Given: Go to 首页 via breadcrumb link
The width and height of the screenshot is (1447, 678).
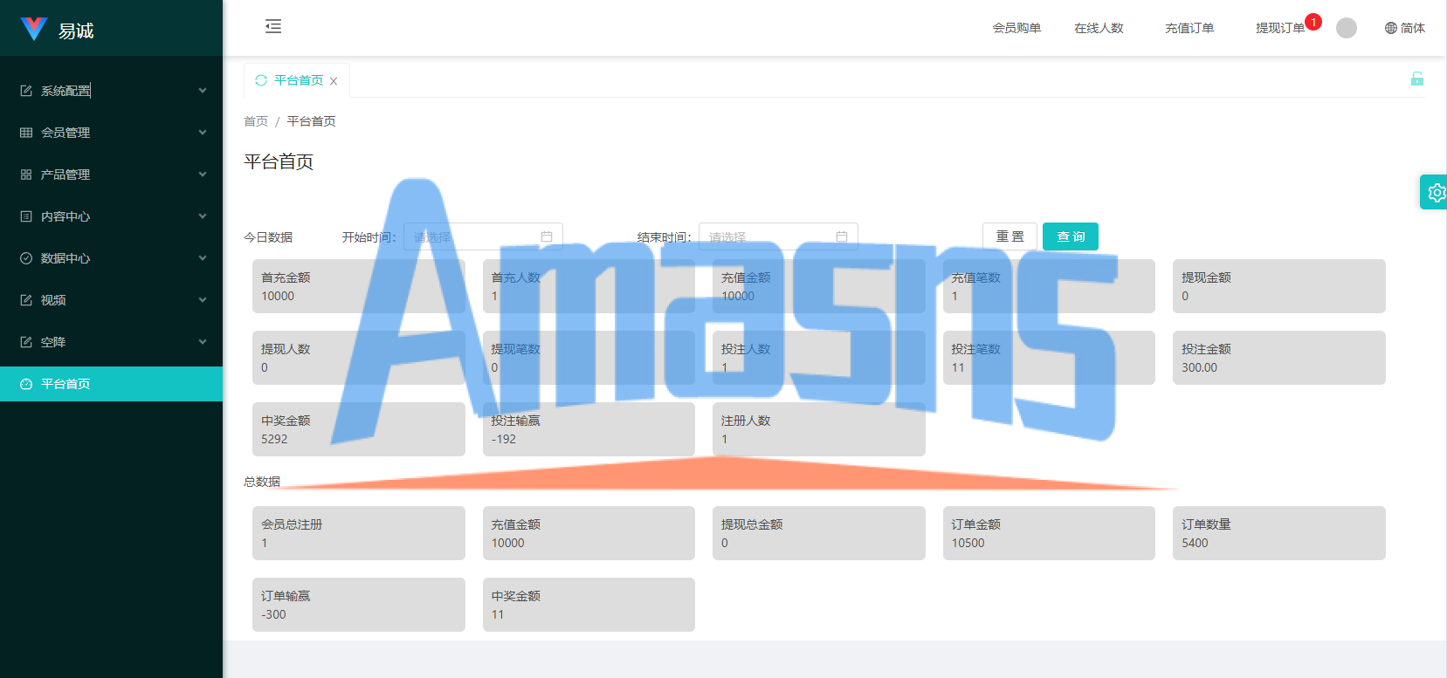Looking at the screenshot, I should click(256, 121).
